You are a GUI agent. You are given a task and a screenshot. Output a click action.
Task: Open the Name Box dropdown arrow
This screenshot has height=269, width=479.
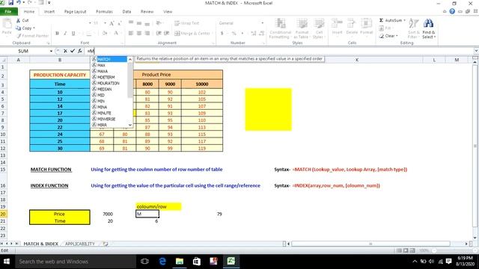pos(51,51)
